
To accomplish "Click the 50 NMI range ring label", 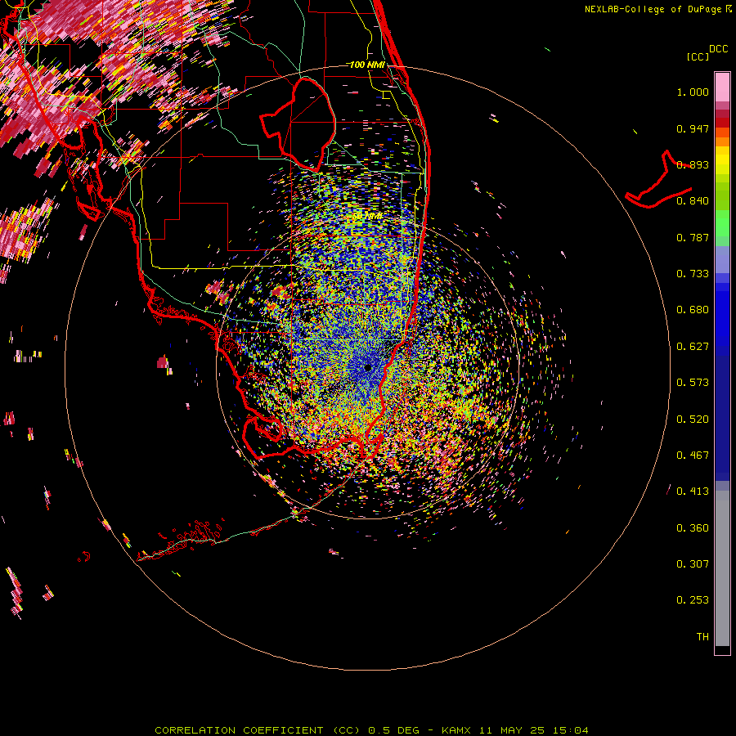I will click(366, 217).
